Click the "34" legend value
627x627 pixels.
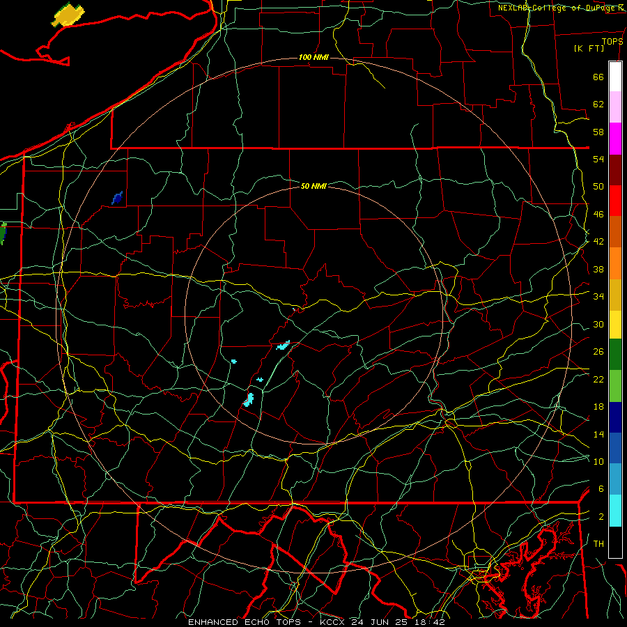click(x=598, y=297)
